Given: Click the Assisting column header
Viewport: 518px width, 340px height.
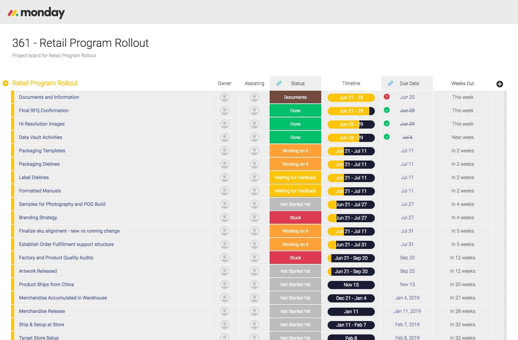Looking at the screenshot, I should [x=254, y=84].
